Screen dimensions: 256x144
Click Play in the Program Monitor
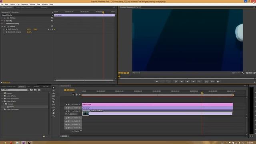pos(188,82)
